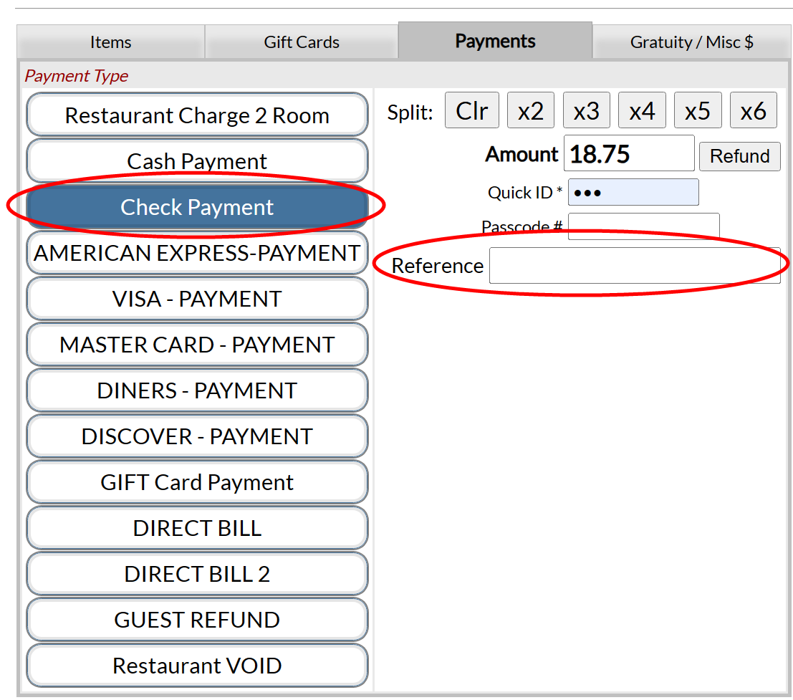793x700 pixels.
Task: Select GIFT Card Payment
Action: tap(197, 482)
